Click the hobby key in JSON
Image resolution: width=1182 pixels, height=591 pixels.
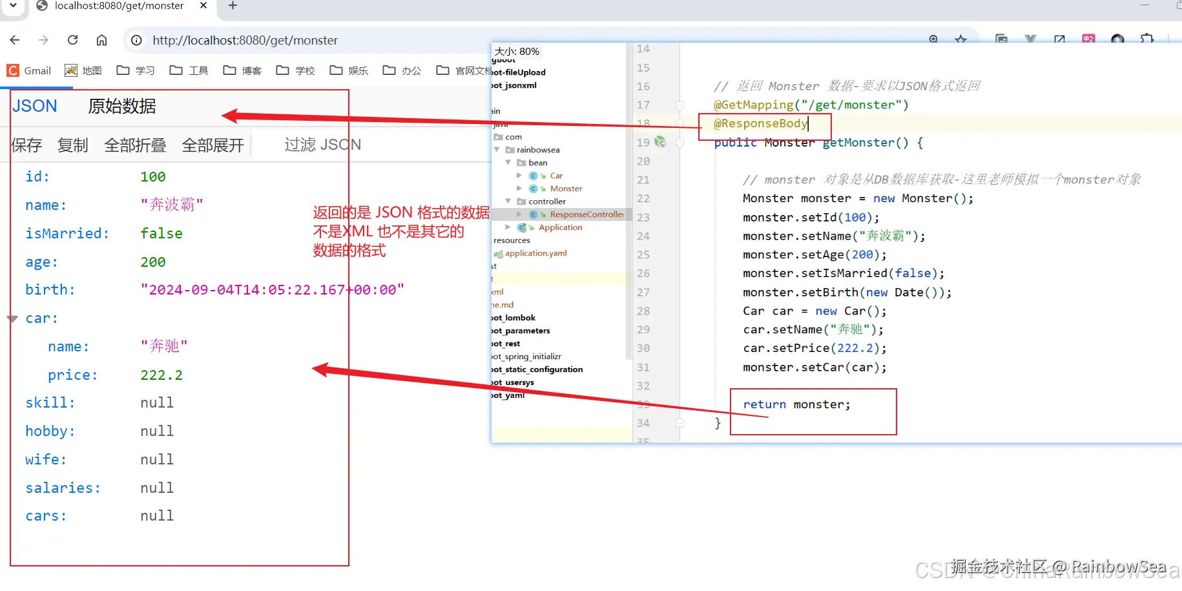[50, 431]
